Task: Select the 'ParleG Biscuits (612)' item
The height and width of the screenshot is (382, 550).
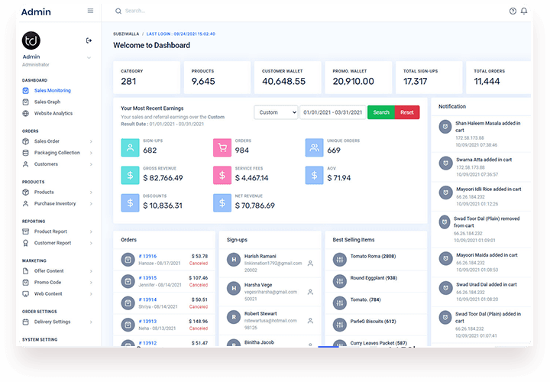Action: (373, 322)
